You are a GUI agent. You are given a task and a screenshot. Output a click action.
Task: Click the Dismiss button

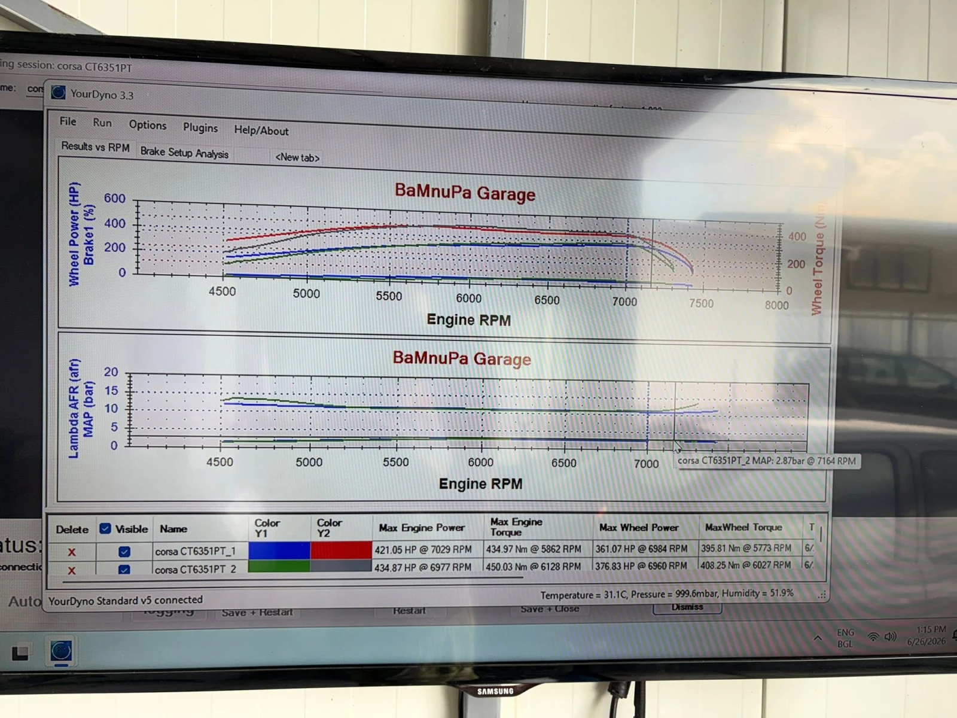point(687,607)
